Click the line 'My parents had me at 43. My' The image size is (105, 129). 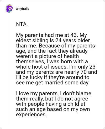click(x=51, y=35)
